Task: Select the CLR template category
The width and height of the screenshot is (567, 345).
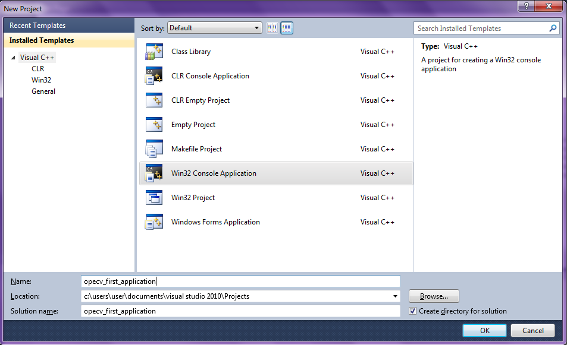Action: pyautogui.click(x=38, y=68)
